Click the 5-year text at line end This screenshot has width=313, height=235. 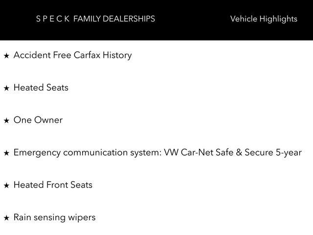click(289, 152)
